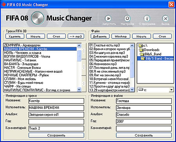Click file Исполнитель field Земфира
Viewport: 176px width, 142px height.
[x=144, y=108]
